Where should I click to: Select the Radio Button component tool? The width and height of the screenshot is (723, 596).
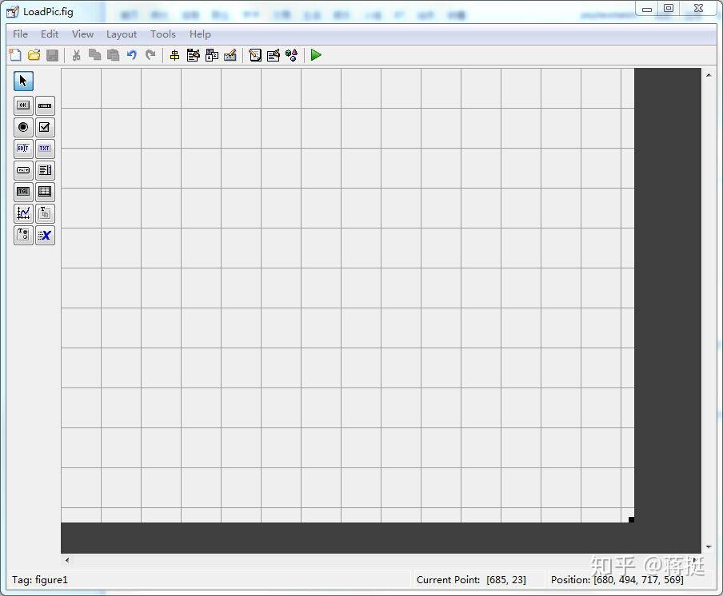(x=22, y=127)
